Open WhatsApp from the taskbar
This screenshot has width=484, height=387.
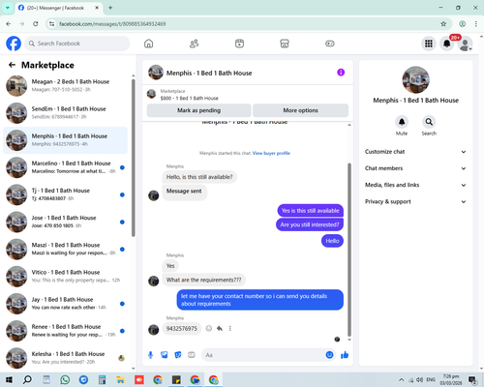pyautogui.click(x=65, y=380)
